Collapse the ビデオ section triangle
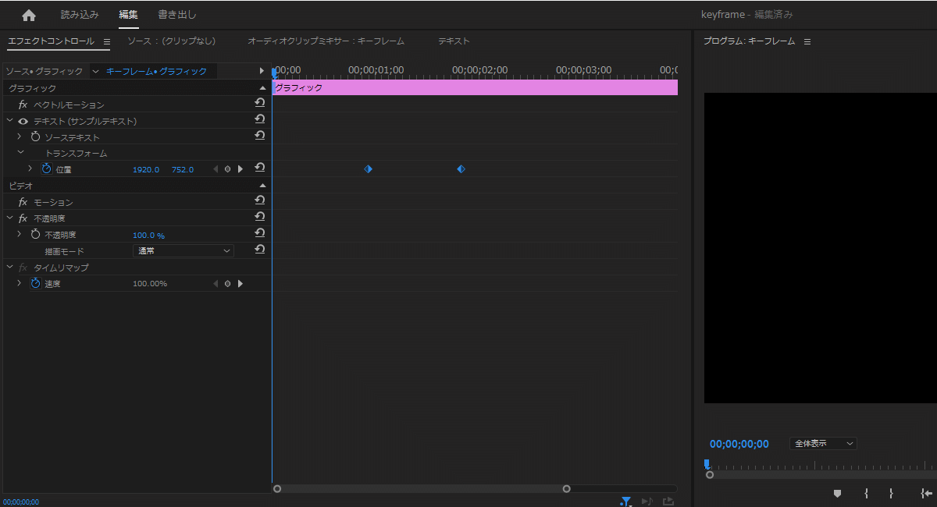 click(x=262, y=186)
